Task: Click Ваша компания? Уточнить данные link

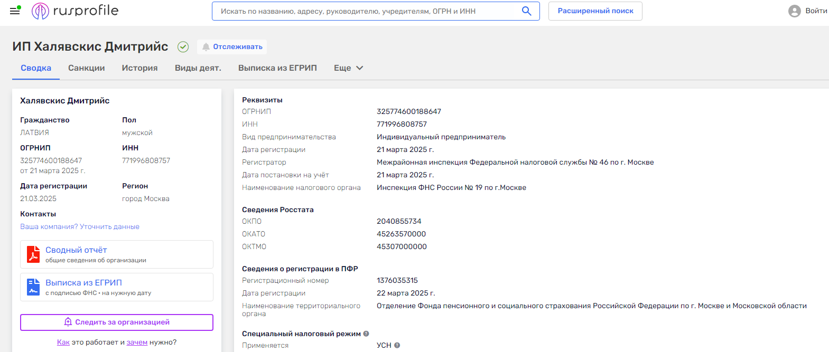Action: coord(80,226)
